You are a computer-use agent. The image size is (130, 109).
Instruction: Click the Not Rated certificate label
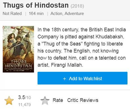coord(12,14)
